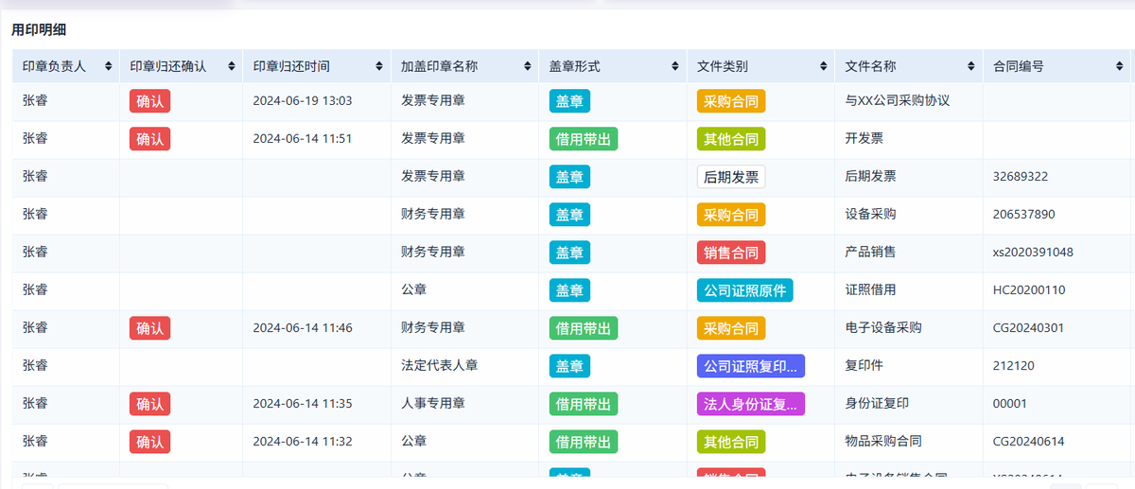The height and width of the screenshot is (489, 1135).
Task: Click sort icon in 印章归还确认 header
Action: coord(231,66)
